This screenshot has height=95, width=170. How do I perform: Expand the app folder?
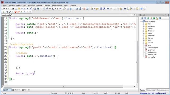[x=143, y=24]
